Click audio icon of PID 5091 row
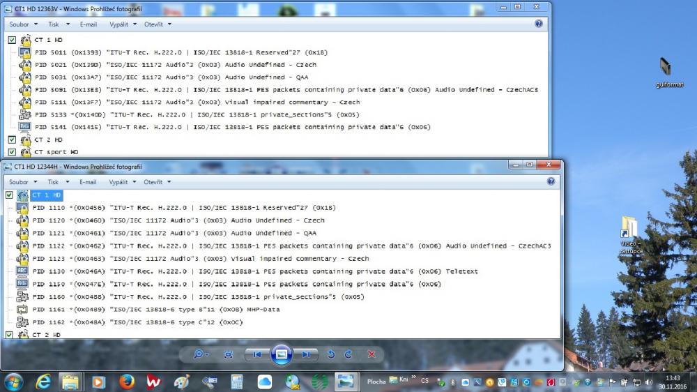 (x=25, y=90)
